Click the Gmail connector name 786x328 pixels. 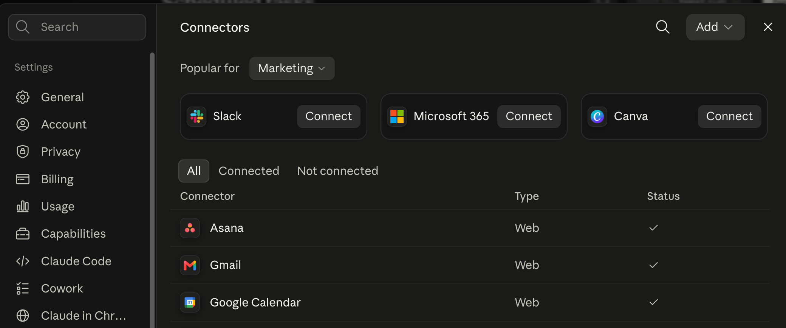coord(226,265)
